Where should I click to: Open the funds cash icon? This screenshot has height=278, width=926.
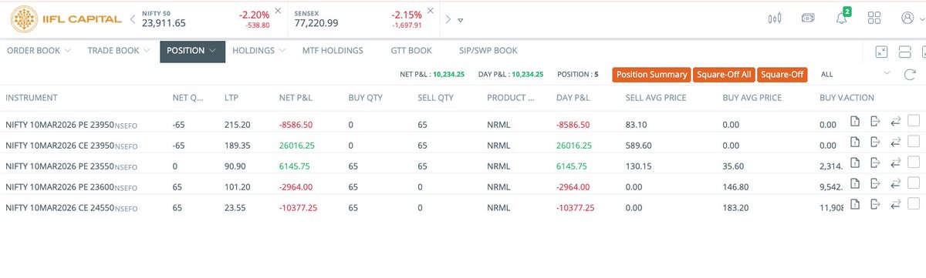[808, 18]
